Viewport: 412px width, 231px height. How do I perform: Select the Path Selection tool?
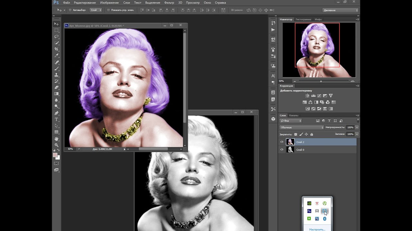(x=57, y=126)
